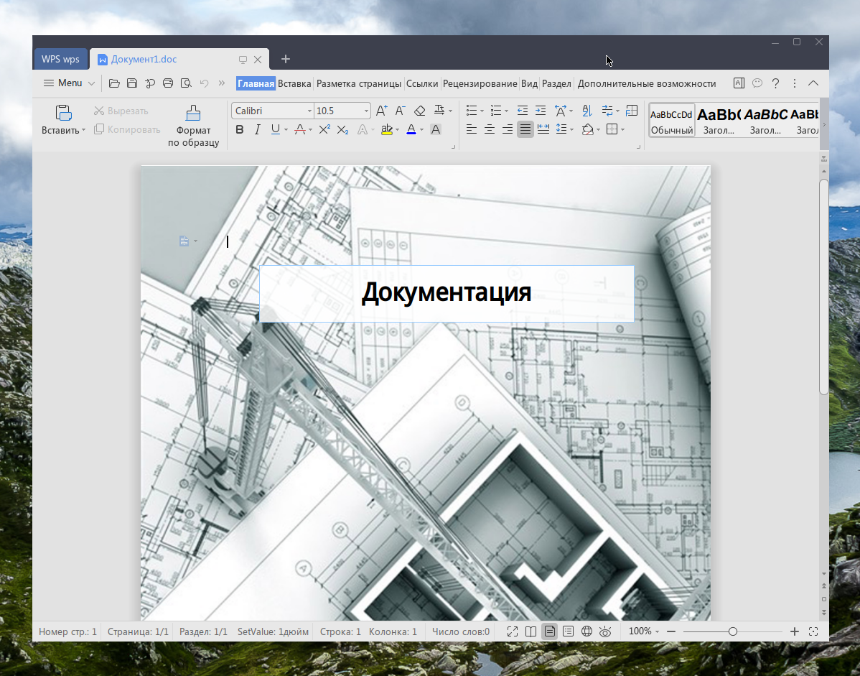Image resolution: width=860 pixels, height=676 pixels.
Task: Increase the font size
Action: pyautogui.click(x=381, y=111)
